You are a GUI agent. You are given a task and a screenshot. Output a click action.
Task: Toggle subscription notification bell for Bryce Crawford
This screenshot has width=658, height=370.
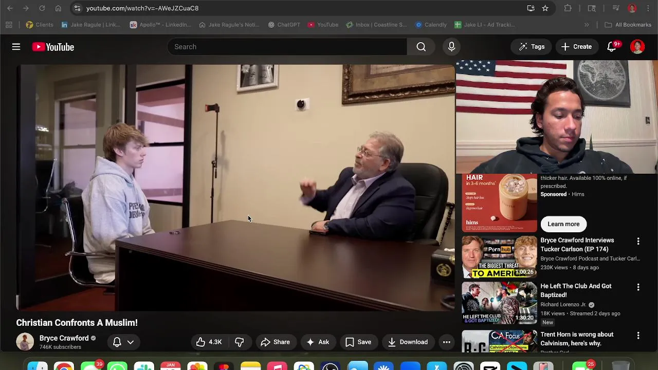[x=117, y=342]
